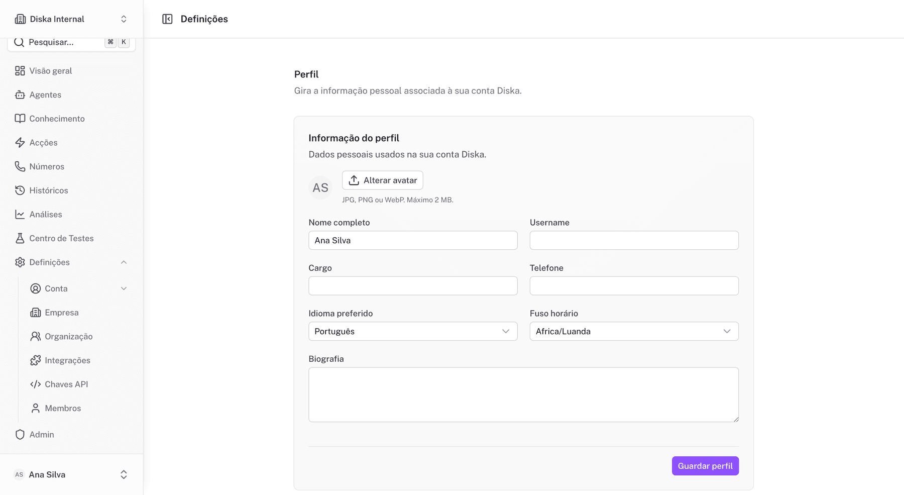Click the large AS profile avatar
This screenshot has height=495, width=904.
320,187
